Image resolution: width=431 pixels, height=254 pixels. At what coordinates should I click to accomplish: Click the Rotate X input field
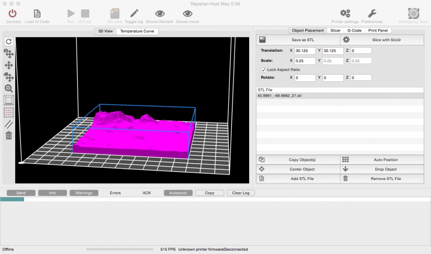pos(305,78)
